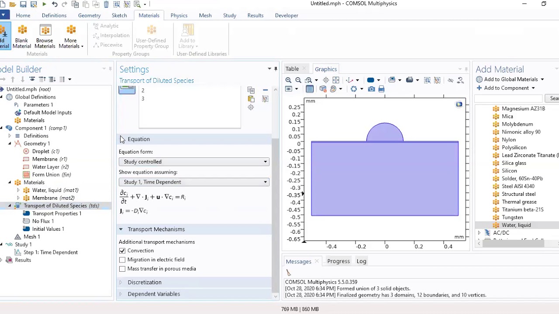Click Paste Selection icon in Settings
Viewport: 559px width, 314px height.
[x=251, y=99]
